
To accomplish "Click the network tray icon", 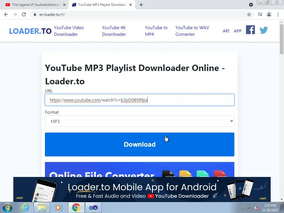I will [x=249, y=208].
